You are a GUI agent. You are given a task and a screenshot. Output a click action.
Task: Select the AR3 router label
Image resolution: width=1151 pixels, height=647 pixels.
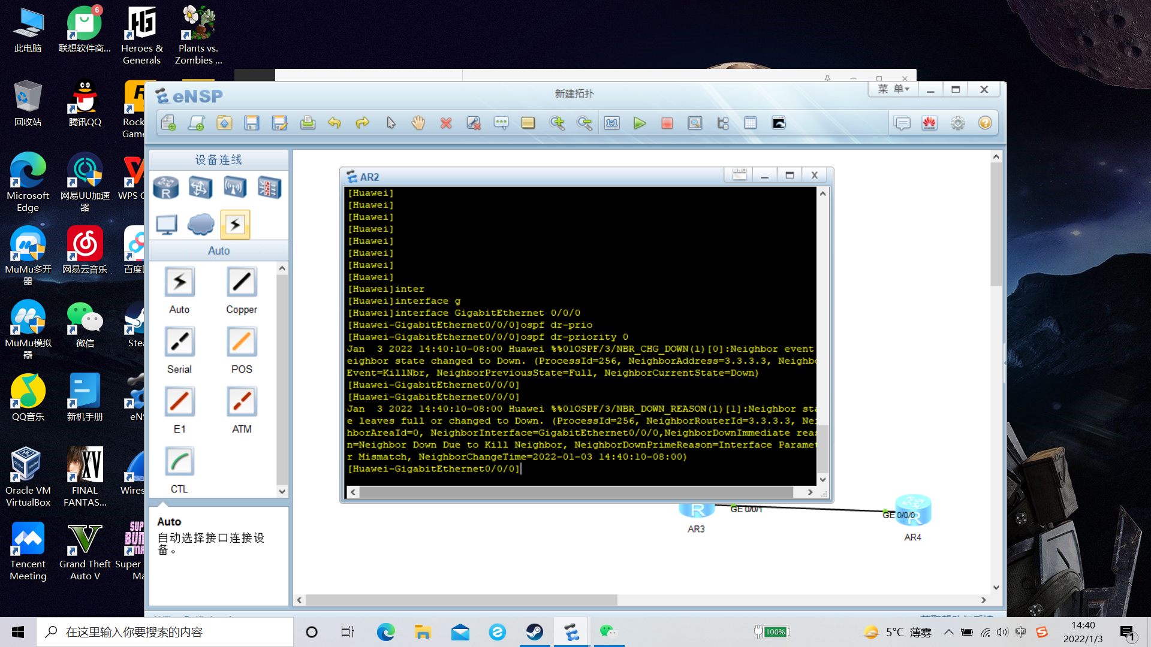pos(696,529)
